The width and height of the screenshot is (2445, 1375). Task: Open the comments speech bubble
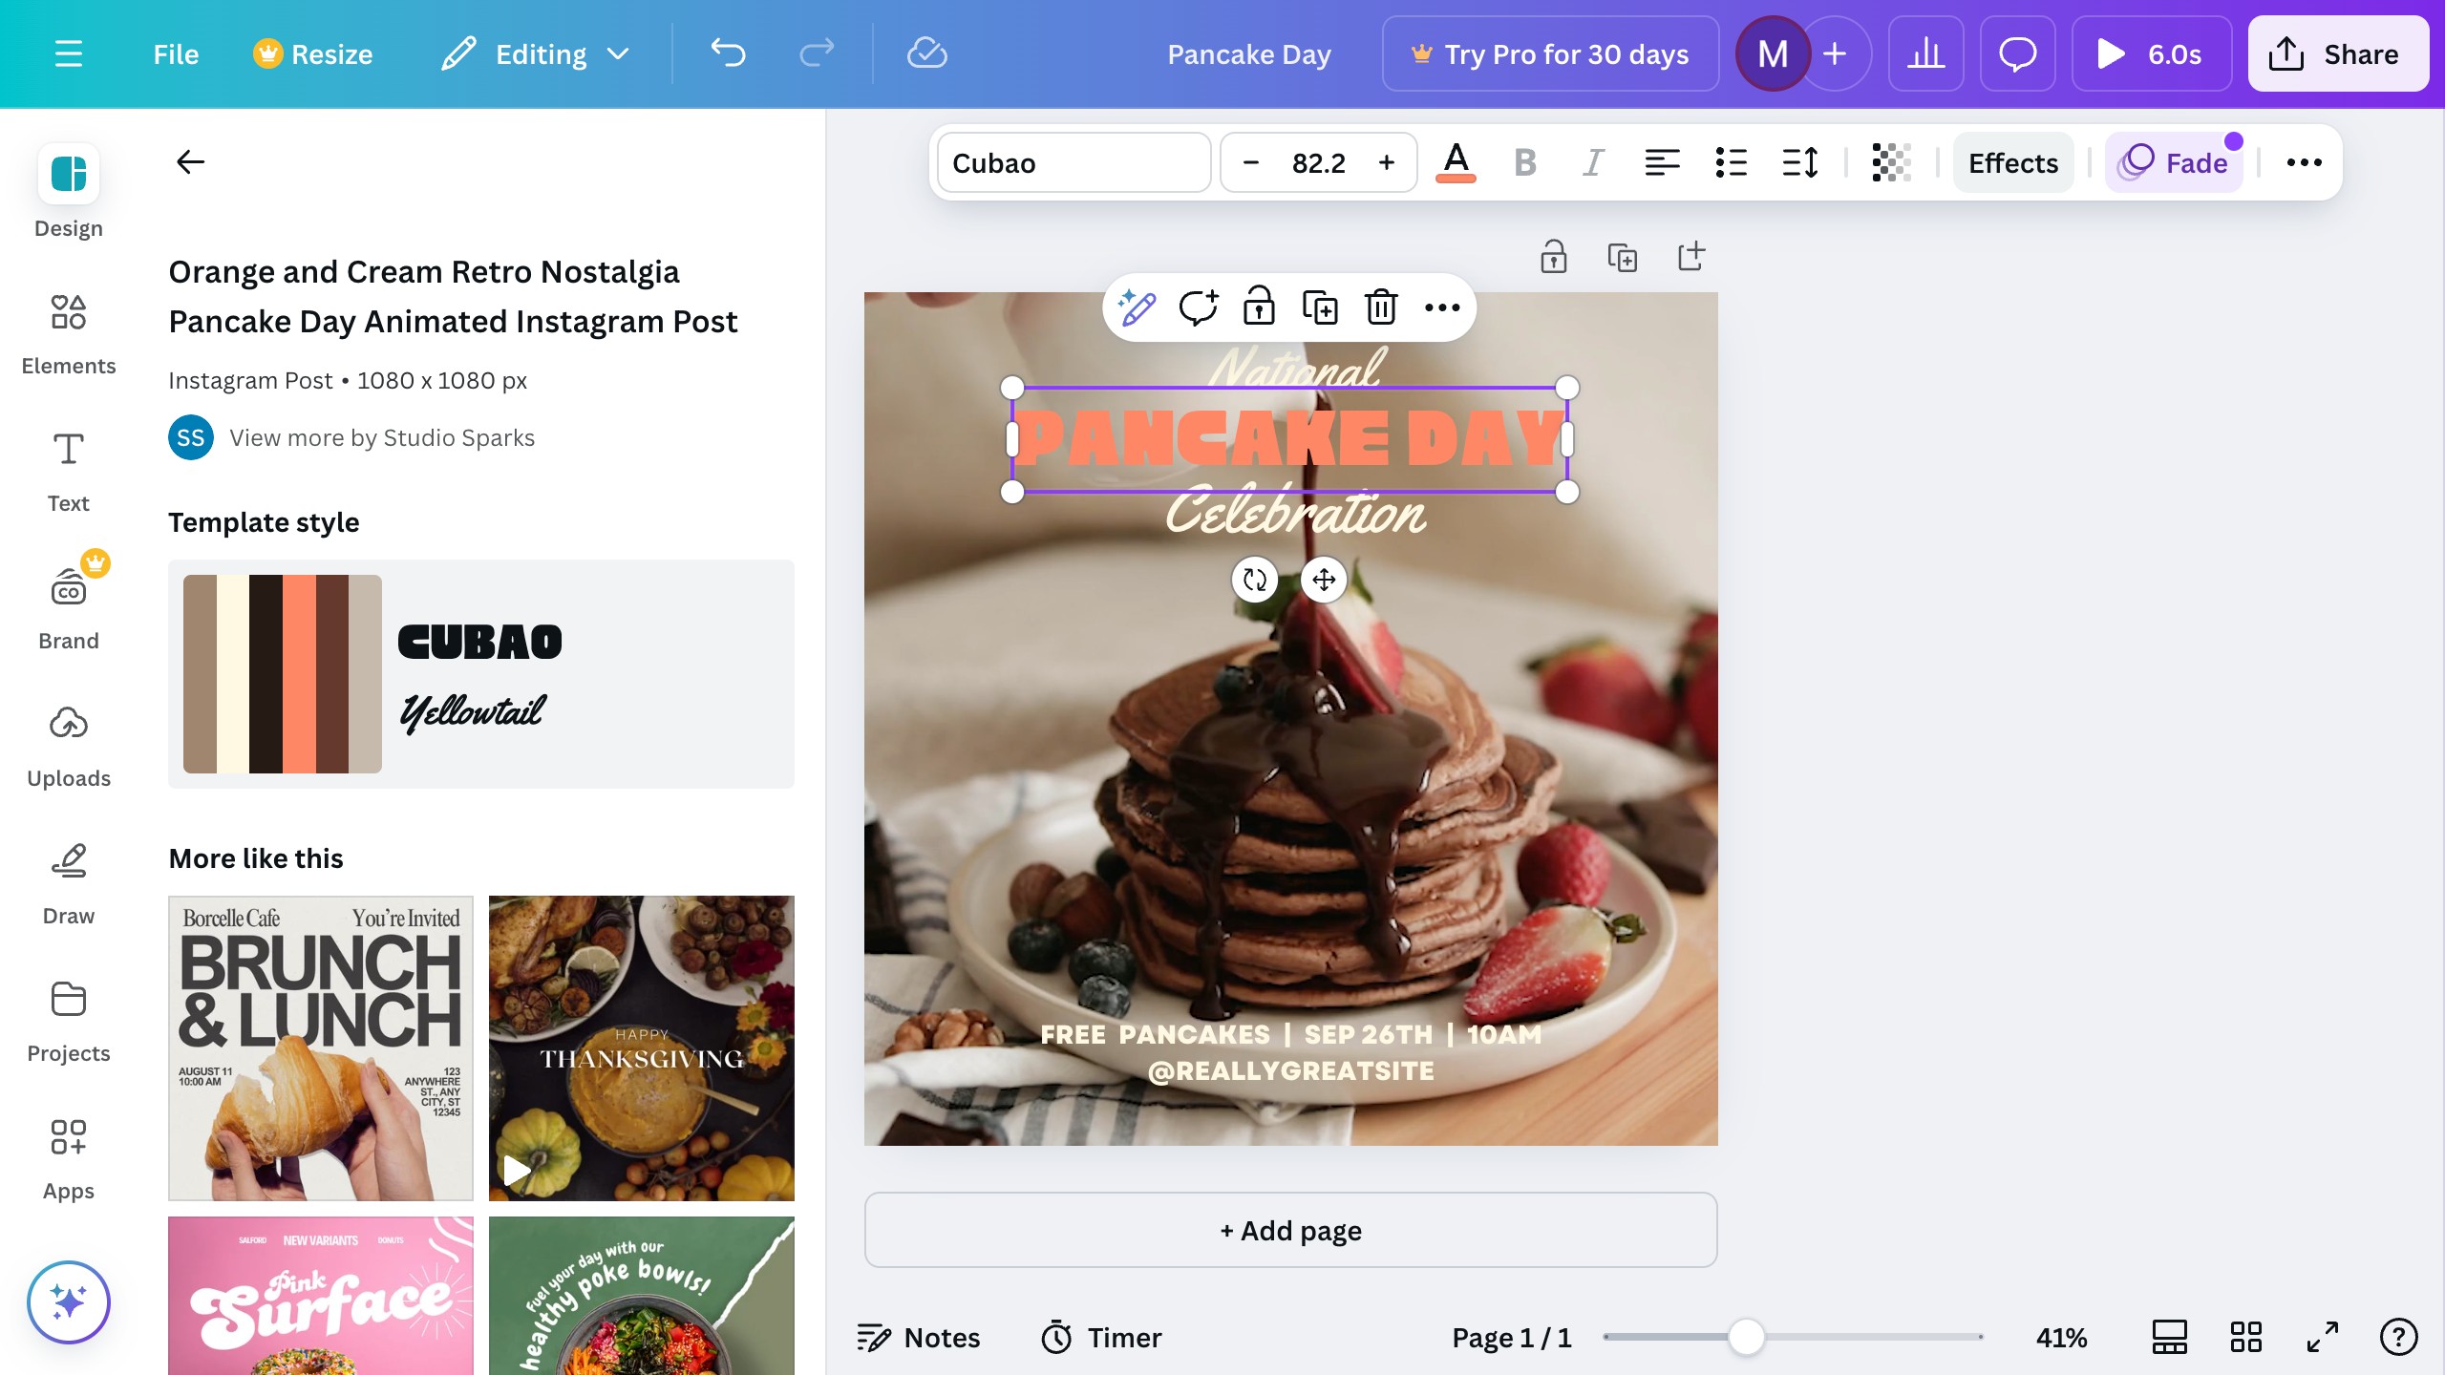(x=2017, y=54)
